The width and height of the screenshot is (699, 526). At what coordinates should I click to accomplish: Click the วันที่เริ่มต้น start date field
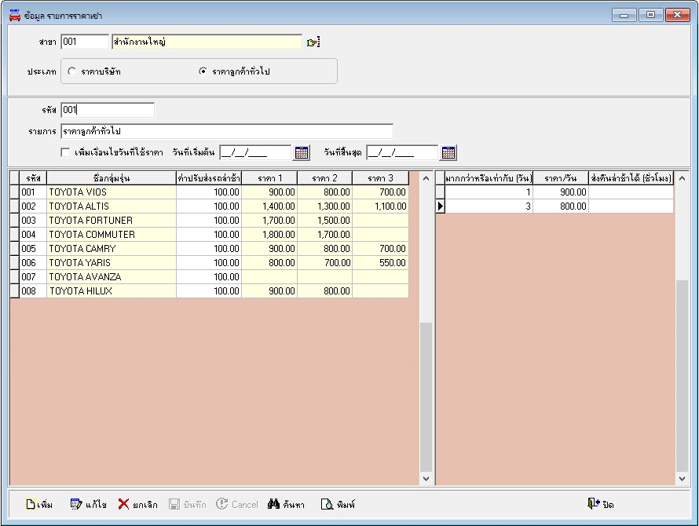click(255, 152)
